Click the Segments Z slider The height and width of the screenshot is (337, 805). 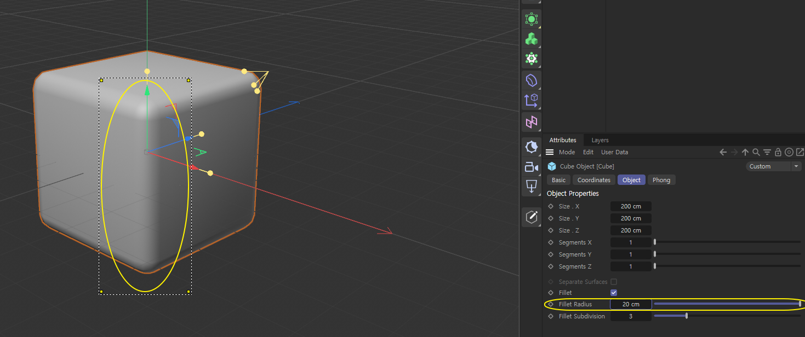coord(727,266)
